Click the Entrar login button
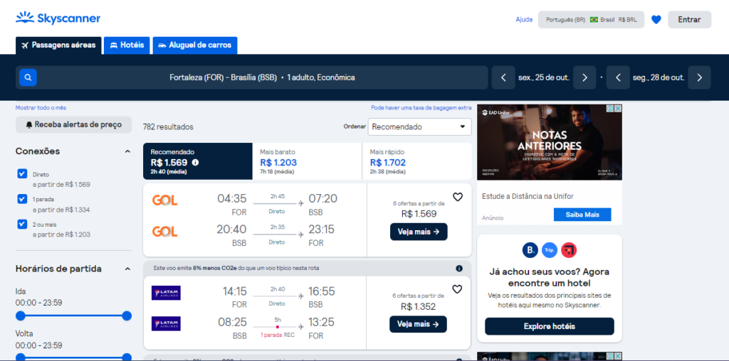 click(689, 20)
